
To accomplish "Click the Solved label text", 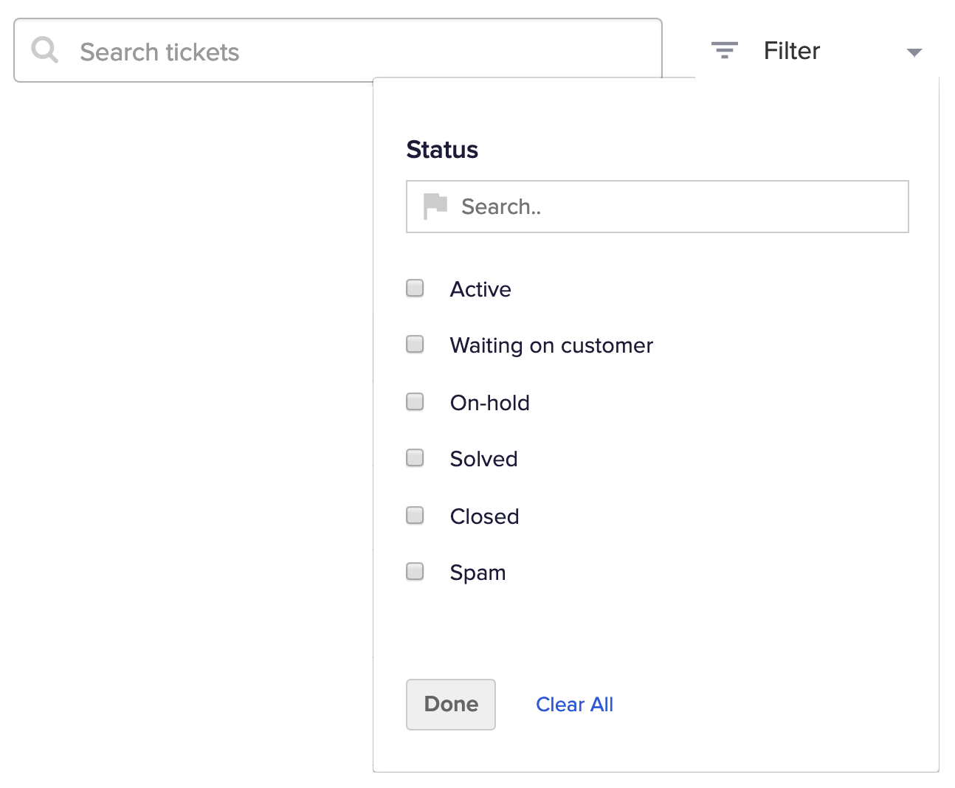I will tap(483, 459).
